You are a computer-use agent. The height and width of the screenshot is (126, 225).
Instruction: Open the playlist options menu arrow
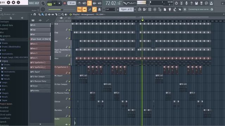(31, 14)
